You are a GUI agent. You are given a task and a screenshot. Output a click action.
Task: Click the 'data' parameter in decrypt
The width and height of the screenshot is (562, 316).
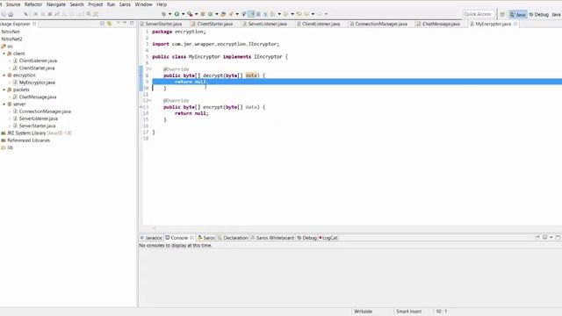[x=252, y=75]
